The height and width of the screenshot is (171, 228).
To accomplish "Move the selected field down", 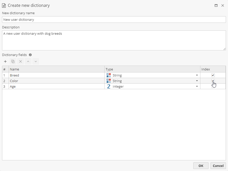I will pyautogui.click(x=35, y=61).
